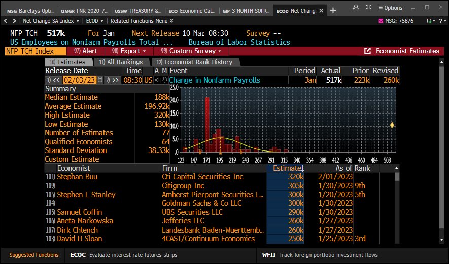Image resolution: width=449 pixels, height=264 pixels.
Task: Close the ECOD Net Change tab
Action: click(321, 11)
